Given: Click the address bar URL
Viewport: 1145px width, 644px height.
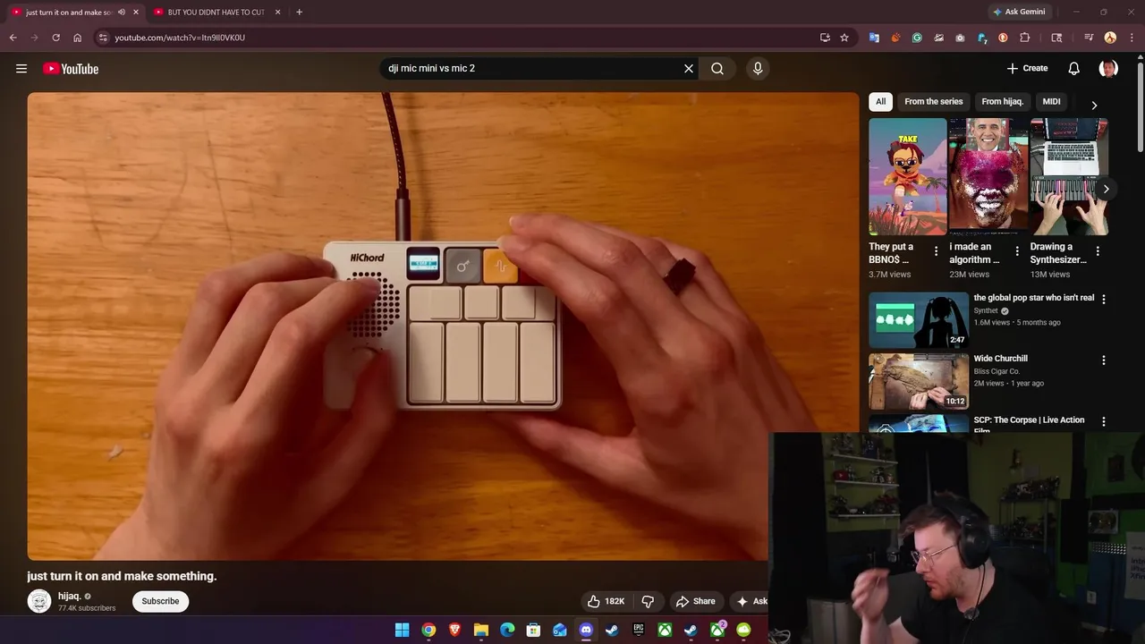Looking at the screenshot, I should point(180,38).
